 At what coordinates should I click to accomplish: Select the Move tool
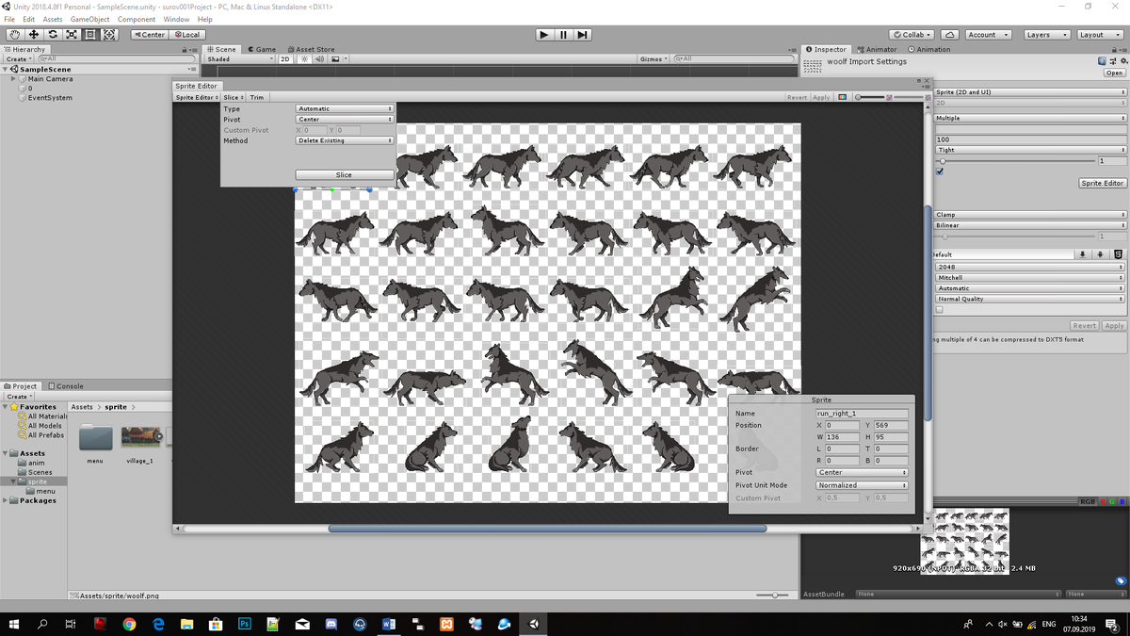(x=33, y=34)
